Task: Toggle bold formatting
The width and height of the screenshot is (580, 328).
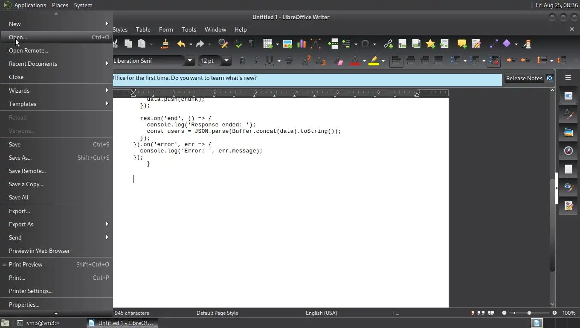Action: click(242, 61)
